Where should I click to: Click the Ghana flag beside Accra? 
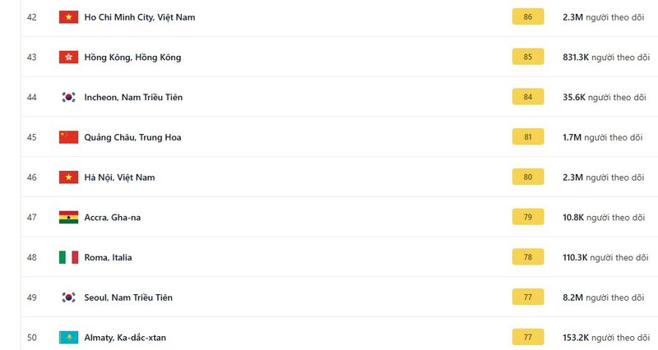click(68, 218)
